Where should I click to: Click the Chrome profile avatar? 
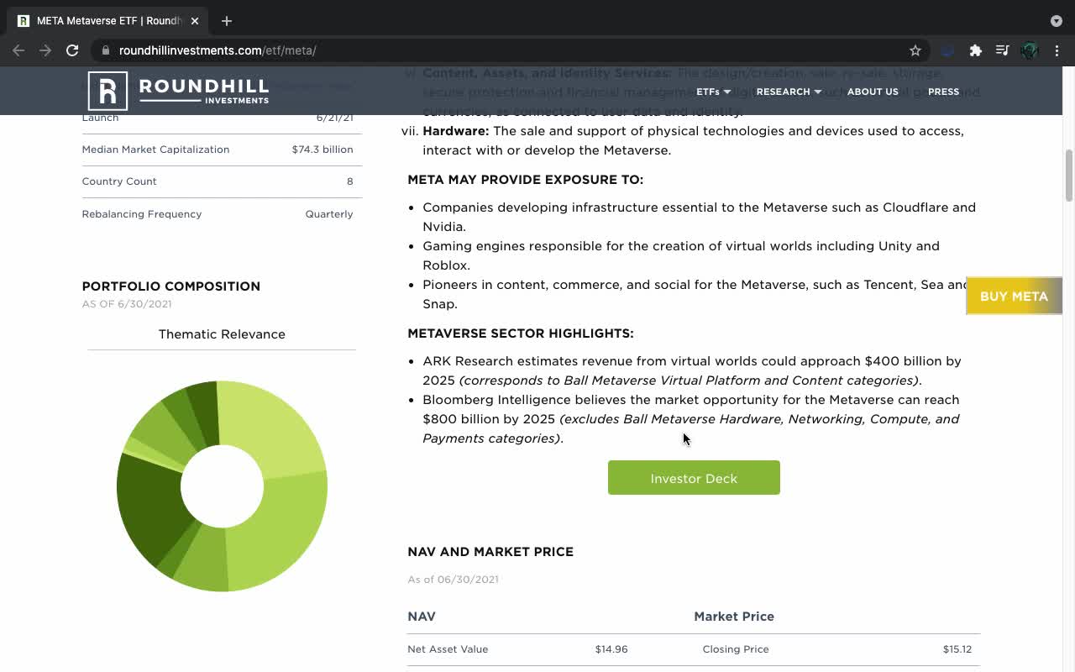pos(1030,50)
